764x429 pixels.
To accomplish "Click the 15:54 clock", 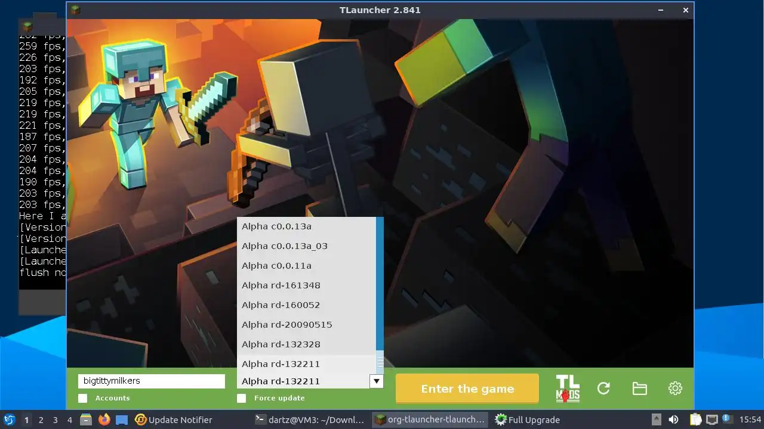I will coord(750,419).
